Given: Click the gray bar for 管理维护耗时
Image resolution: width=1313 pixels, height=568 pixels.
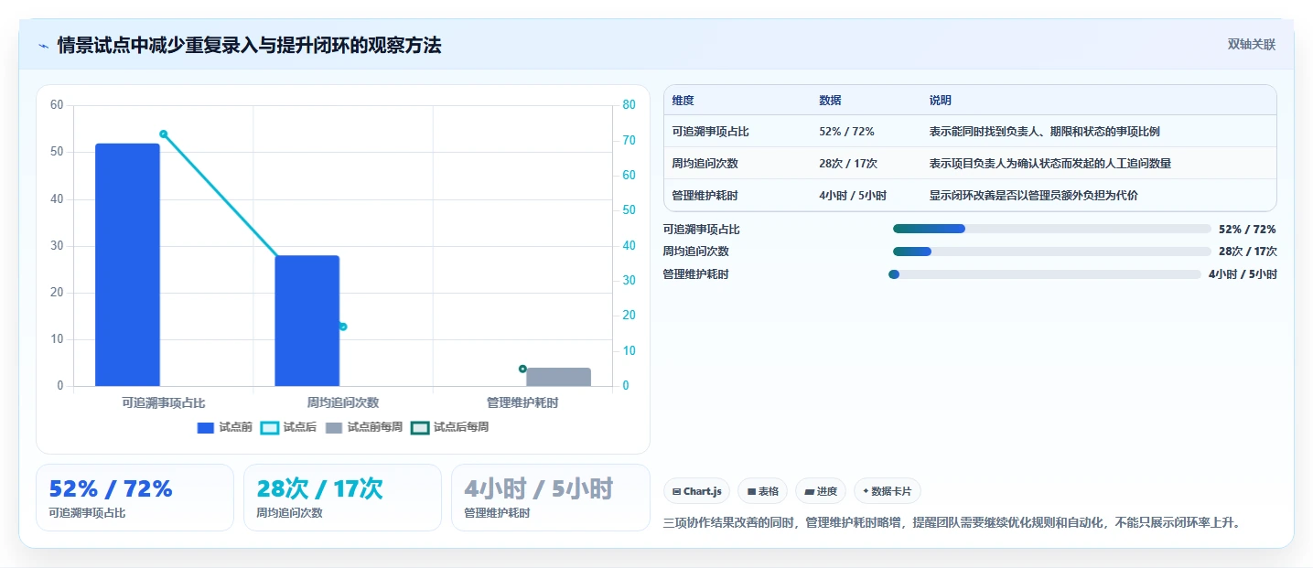Looking at the screenshot, I should click(559, 377).
